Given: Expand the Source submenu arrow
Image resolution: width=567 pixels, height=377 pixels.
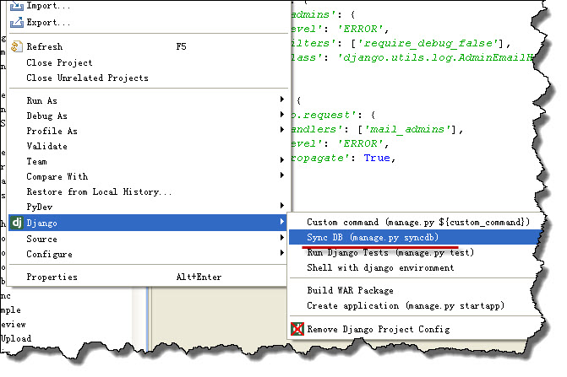Looking at the screenshot, I should click(x=282, y=237).
